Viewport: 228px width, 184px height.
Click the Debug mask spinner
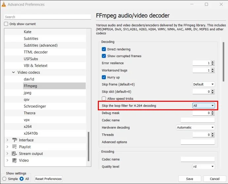pyautogui.click(x=204, y=113)
